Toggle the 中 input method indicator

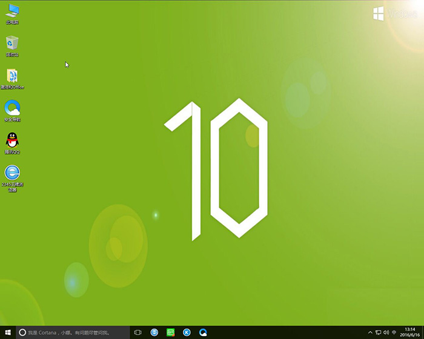[x=395, y=332]
